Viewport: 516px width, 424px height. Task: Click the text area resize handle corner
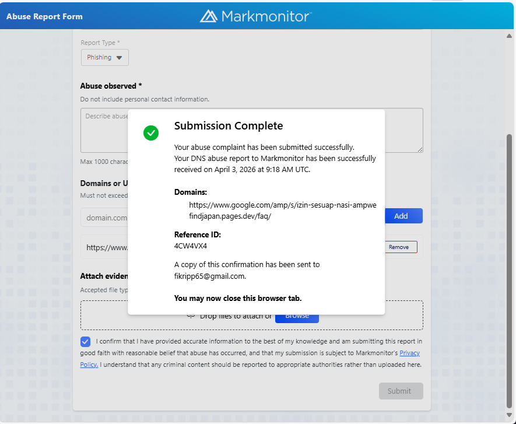(x=420, y=150)
